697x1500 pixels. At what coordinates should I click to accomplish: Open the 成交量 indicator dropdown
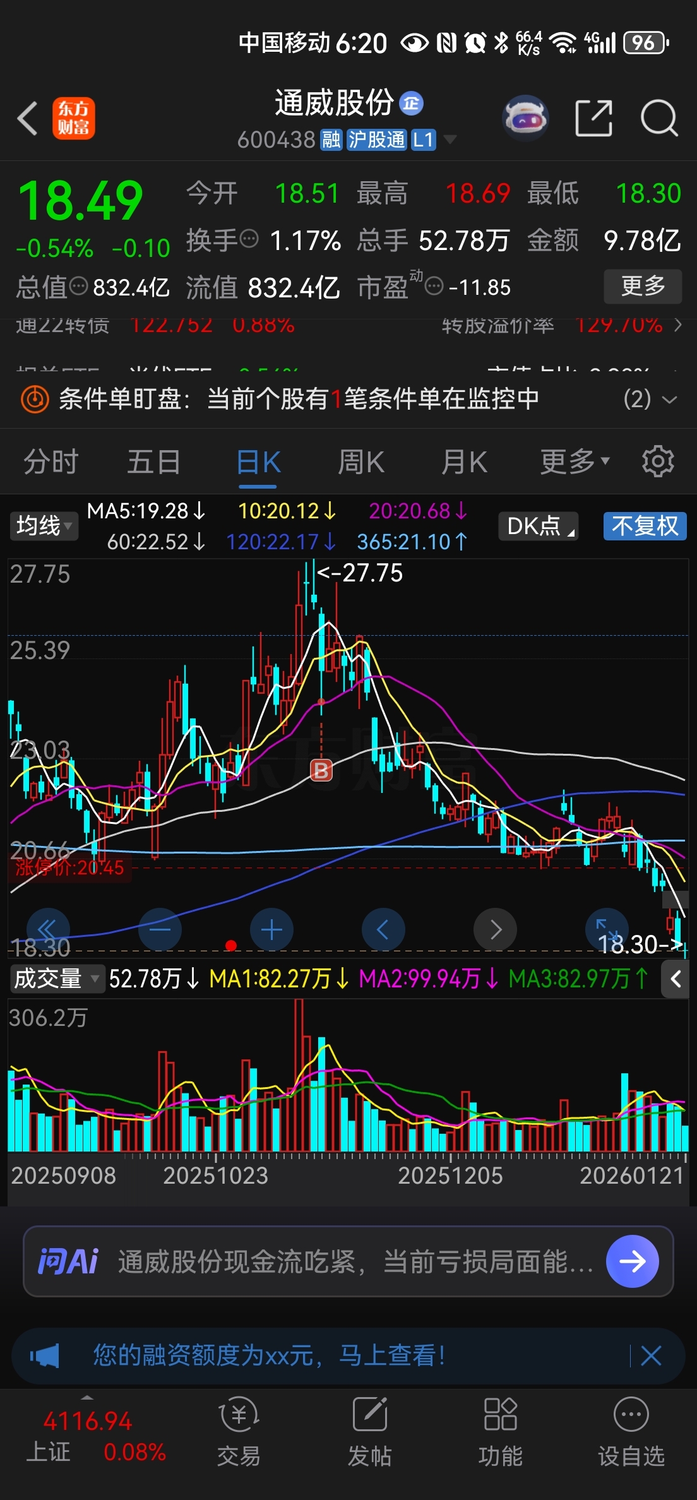click(57, 979)
